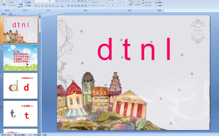Decrease the list indent level
The height and width of the screenshot is (136, 219).
(79, 1)
